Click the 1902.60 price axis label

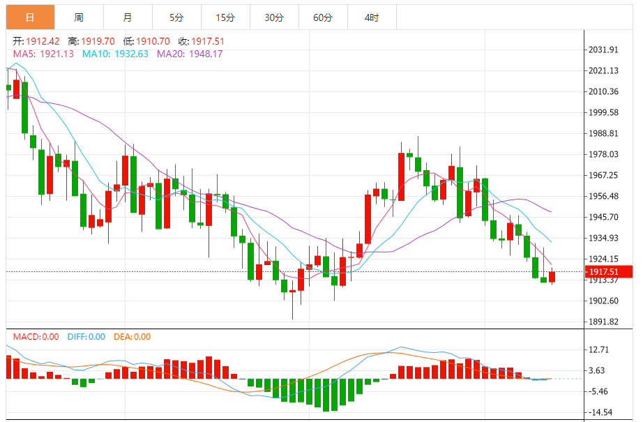(603, 301)
